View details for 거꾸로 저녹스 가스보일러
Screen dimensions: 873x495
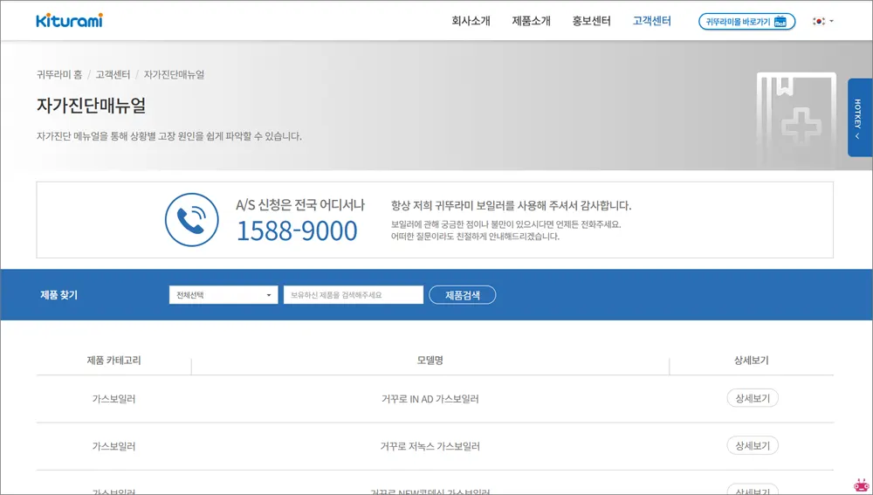click(x=752, y=445)
